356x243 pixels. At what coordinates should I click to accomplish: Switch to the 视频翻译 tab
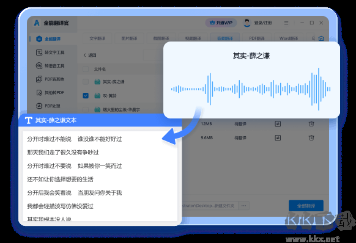[x=193, y=38]
